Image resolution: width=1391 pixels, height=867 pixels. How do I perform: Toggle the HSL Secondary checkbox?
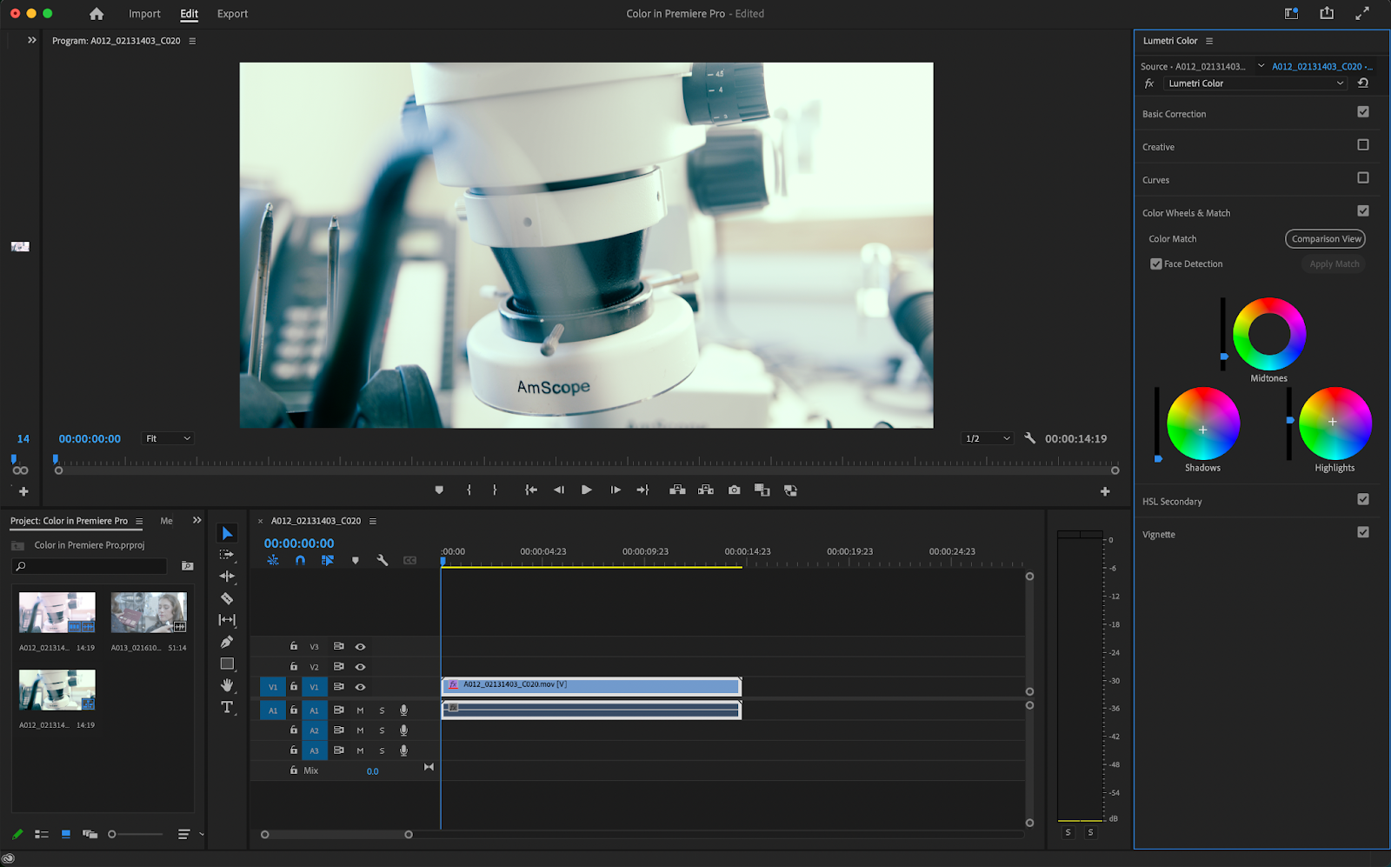click(1363, 500)
